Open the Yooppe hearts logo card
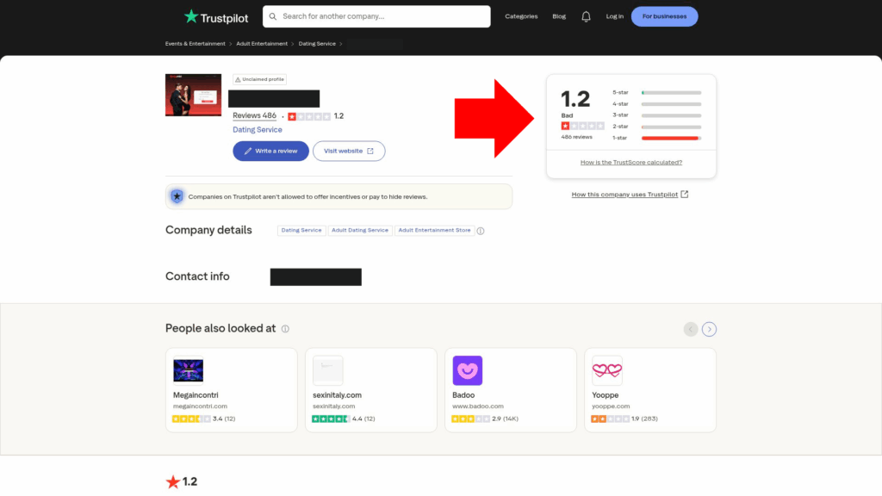 [606, 370]
